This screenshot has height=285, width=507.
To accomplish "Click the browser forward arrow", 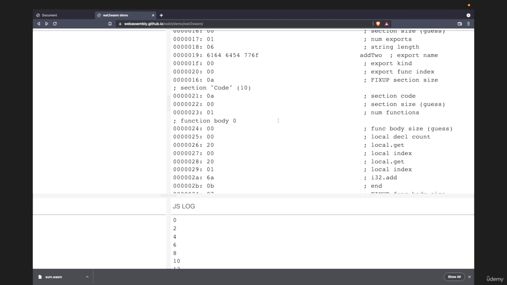I will 46,24.
